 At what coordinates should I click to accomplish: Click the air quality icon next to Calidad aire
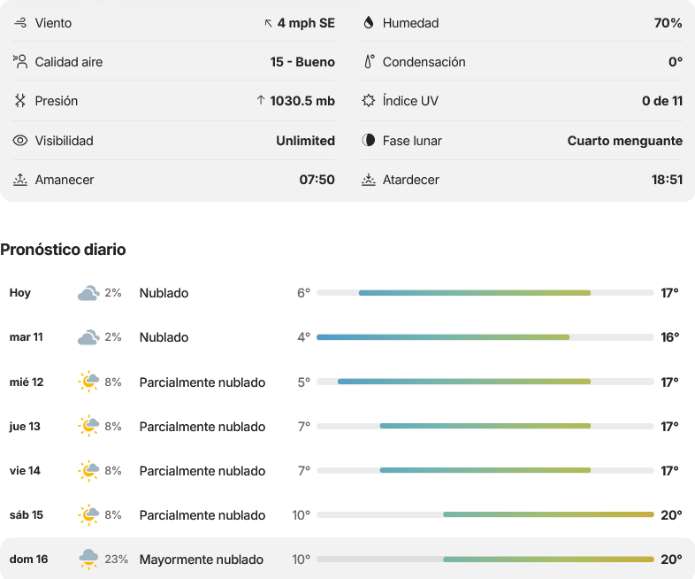20,62
